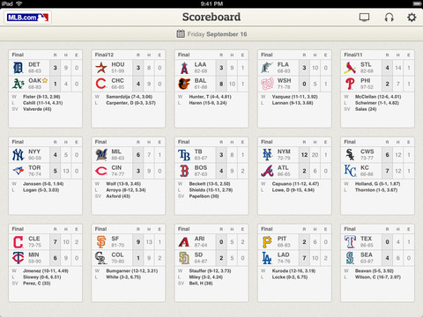Viewport: 423px width, 317px height.
Task: Select the HOU team abbreviation
Action: 118,64
